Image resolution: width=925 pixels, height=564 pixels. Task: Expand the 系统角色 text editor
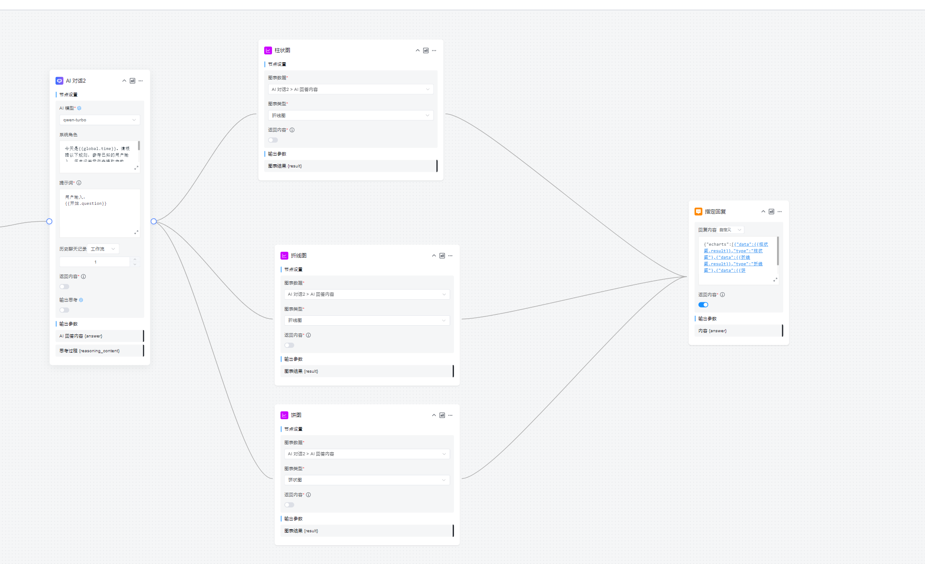click(136, 168)
